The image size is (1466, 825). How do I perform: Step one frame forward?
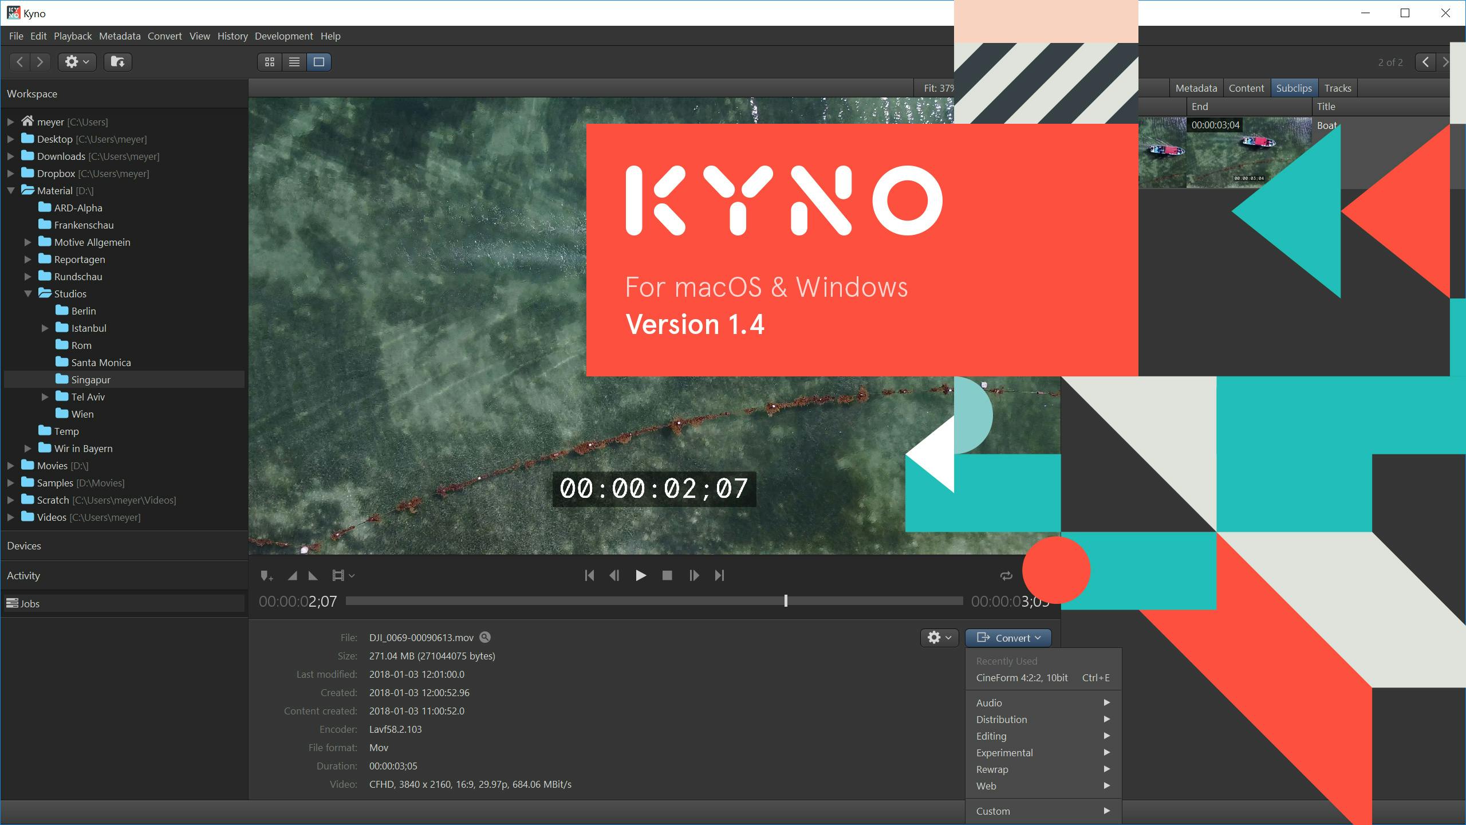click(693, 575)
